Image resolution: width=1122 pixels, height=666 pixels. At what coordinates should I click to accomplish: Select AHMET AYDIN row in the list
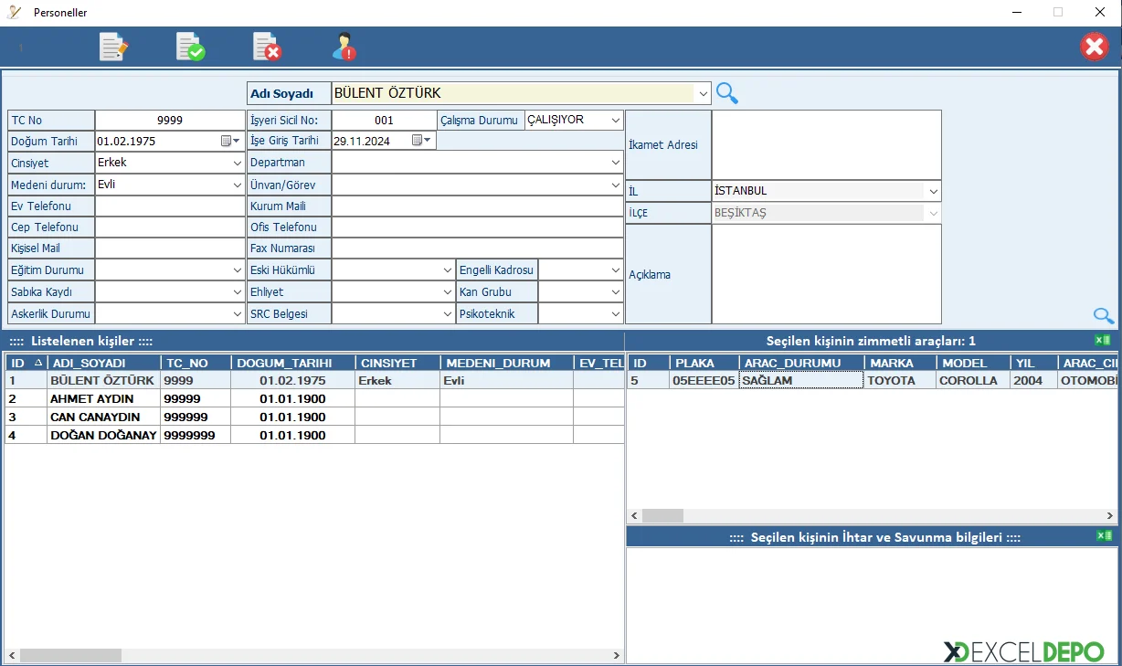pos(91,399)
